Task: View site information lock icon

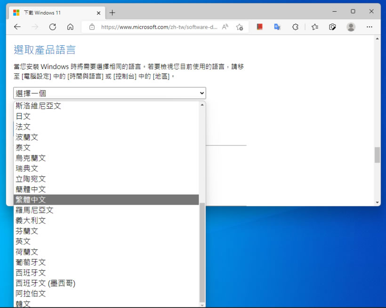Action: [x=92, y=27]
